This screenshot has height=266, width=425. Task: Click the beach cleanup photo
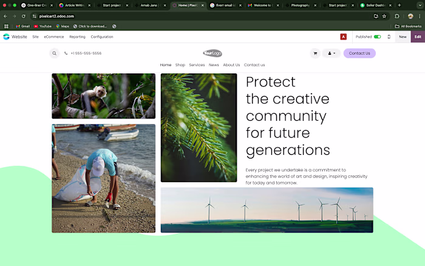104,179
